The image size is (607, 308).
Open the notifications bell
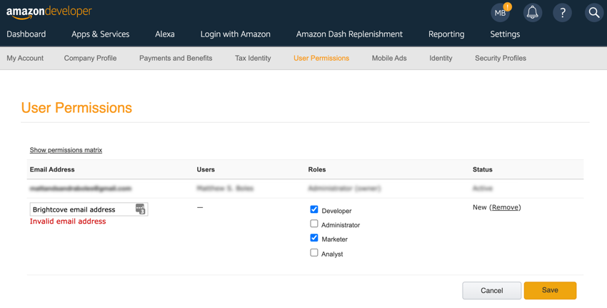532,13
